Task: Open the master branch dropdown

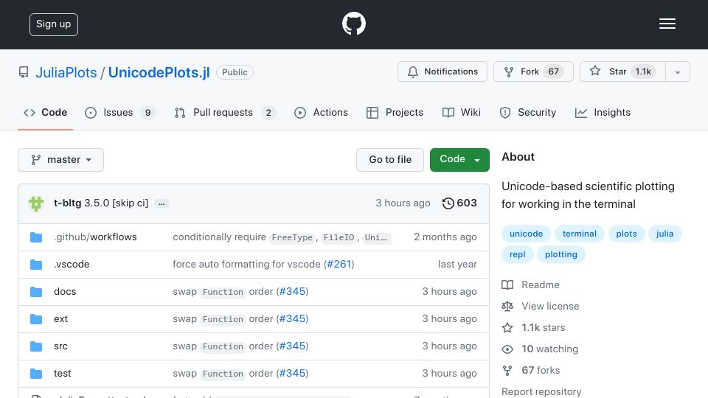Action: tap(61, 160)
